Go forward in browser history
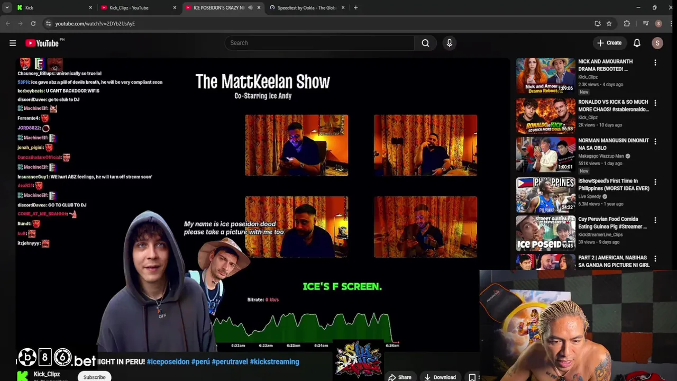 [x=20, y=23]
